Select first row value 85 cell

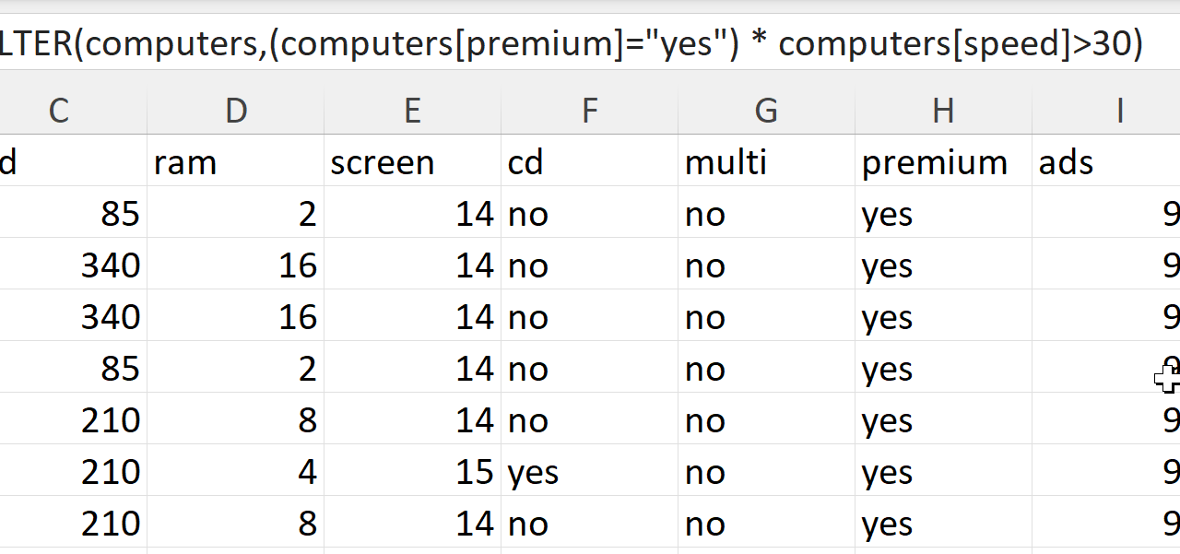point(74,214)
